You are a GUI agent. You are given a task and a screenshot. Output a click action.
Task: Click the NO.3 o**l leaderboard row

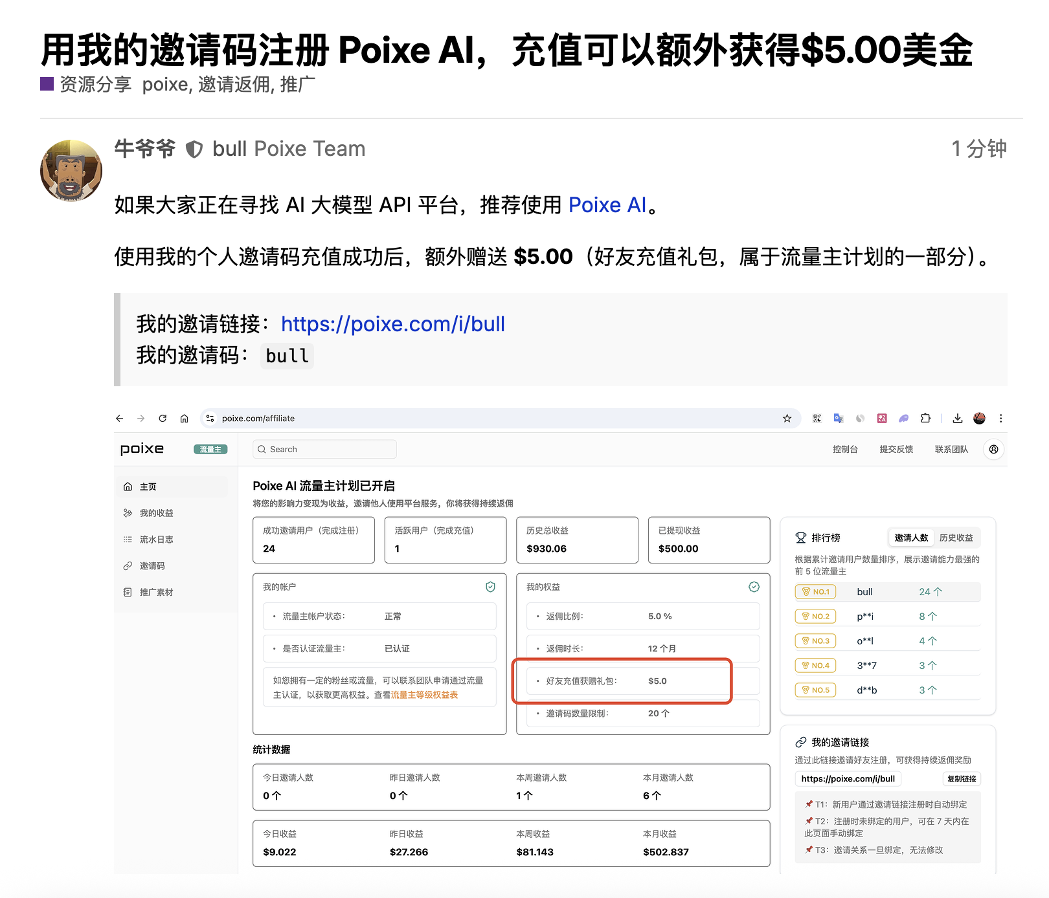pos(888,641)
